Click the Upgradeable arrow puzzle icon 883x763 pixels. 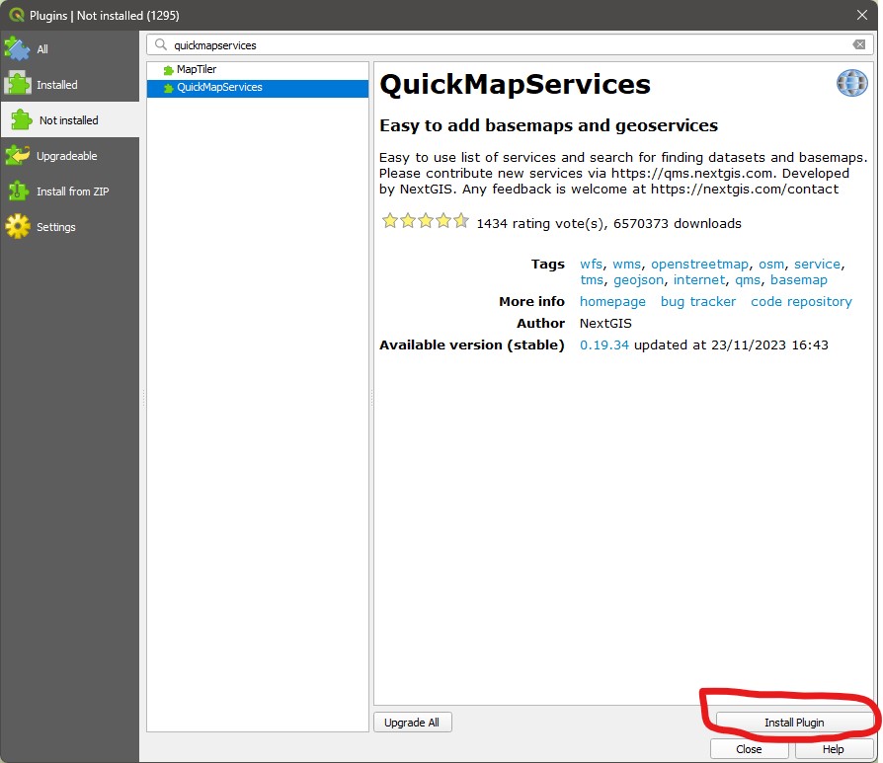click(18, 155)
